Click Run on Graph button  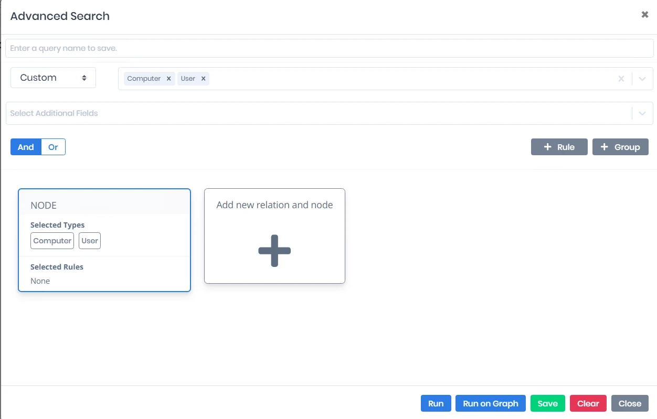pyautogui.click(x=491, y=403)
